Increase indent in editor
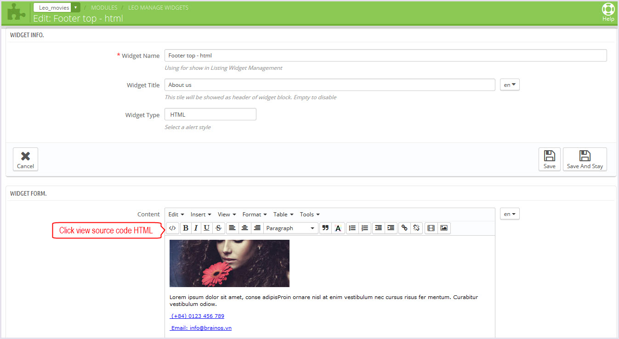 point(391,228)
